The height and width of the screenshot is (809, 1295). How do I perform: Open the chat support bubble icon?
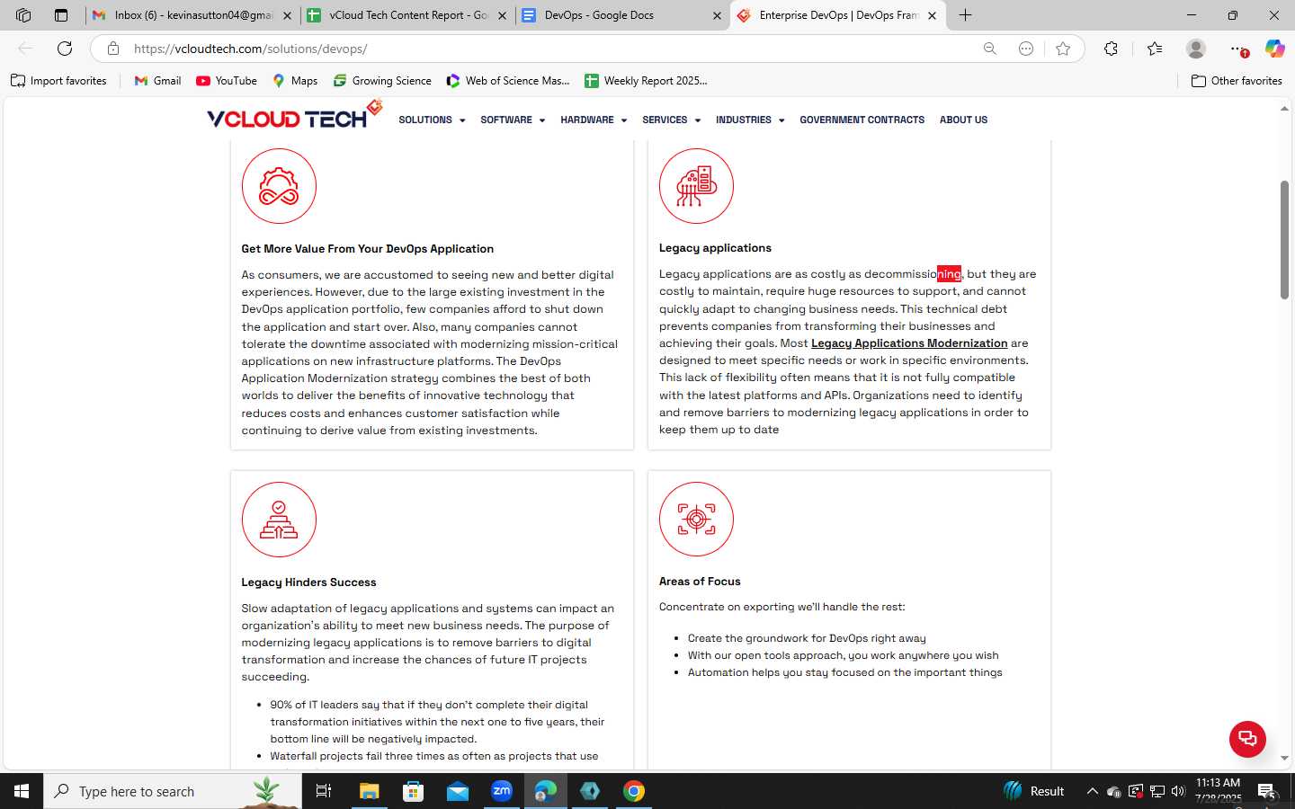[1247, 739]
